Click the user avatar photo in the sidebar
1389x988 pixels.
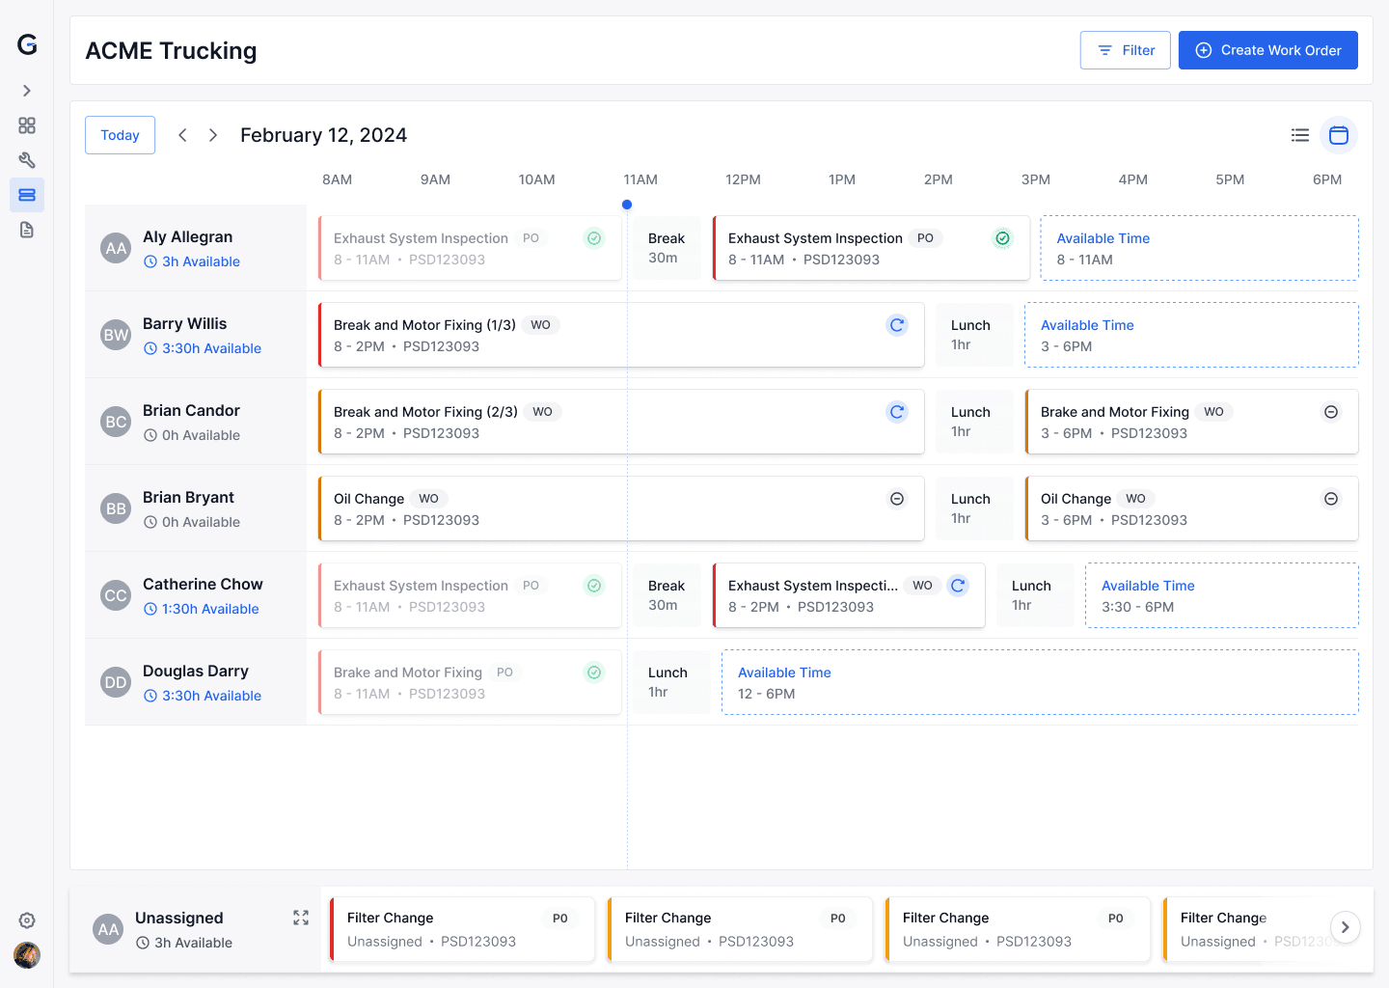[27, 955]
